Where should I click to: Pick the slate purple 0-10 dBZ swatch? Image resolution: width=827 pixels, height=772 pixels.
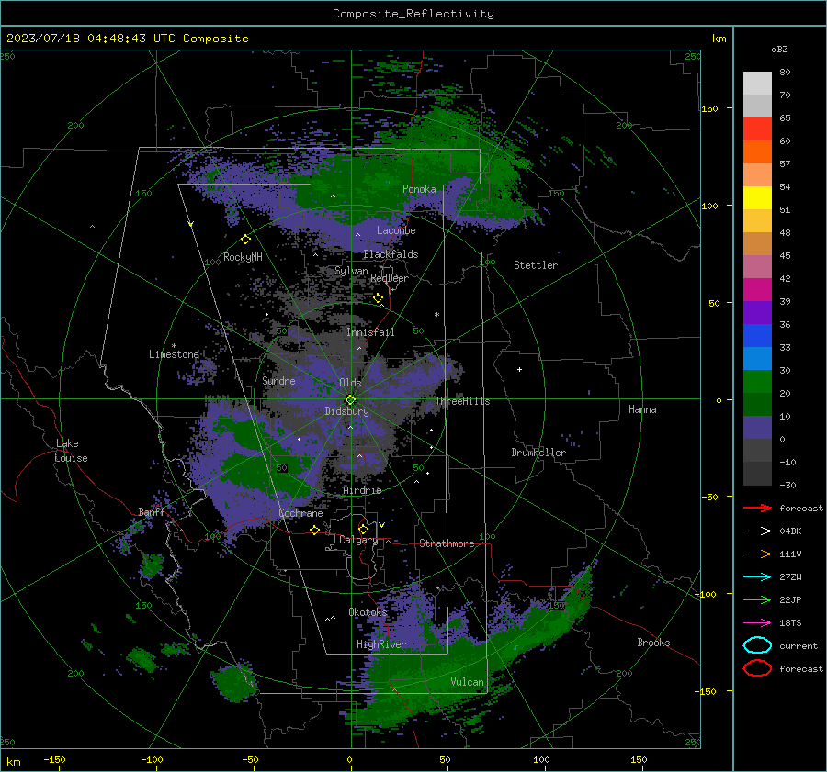[x=757, y=428]
